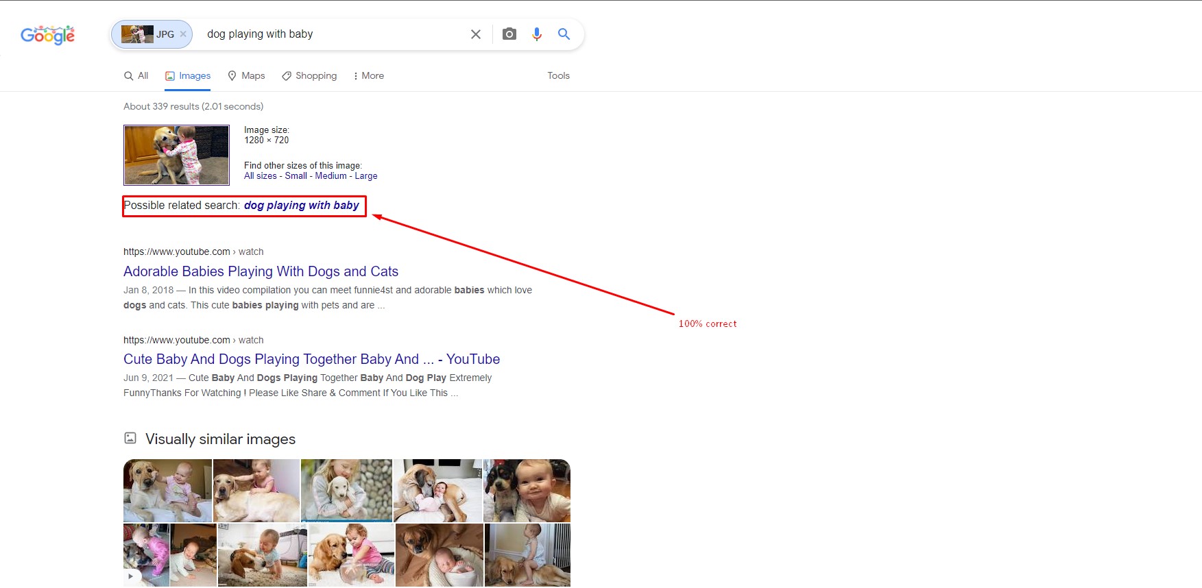
Task: Choose the Medium size link
Action: 330,176
